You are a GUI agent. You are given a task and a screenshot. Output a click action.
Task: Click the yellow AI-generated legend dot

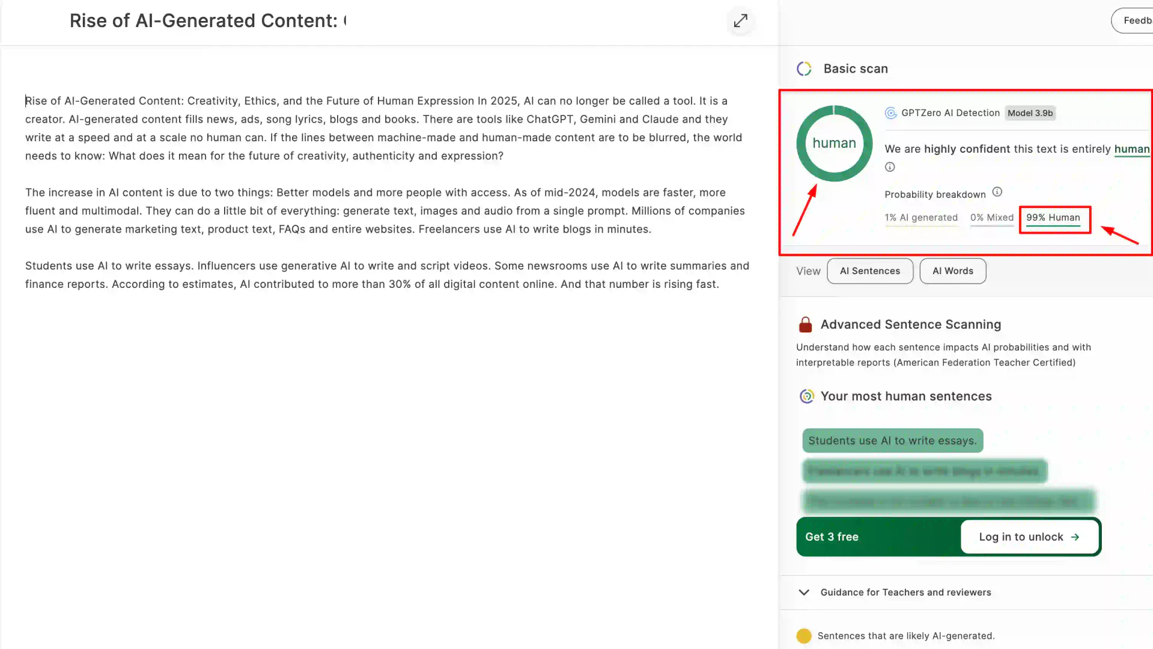pyautogui.click(x=803, y=636)
